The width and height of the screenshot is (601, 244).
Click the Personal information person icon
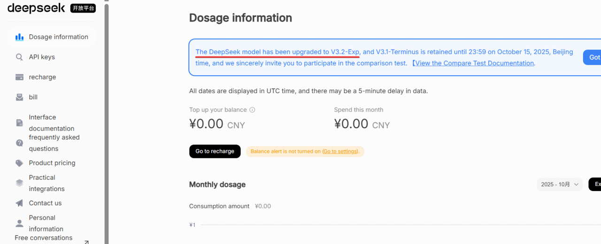[x=19, y=223]
